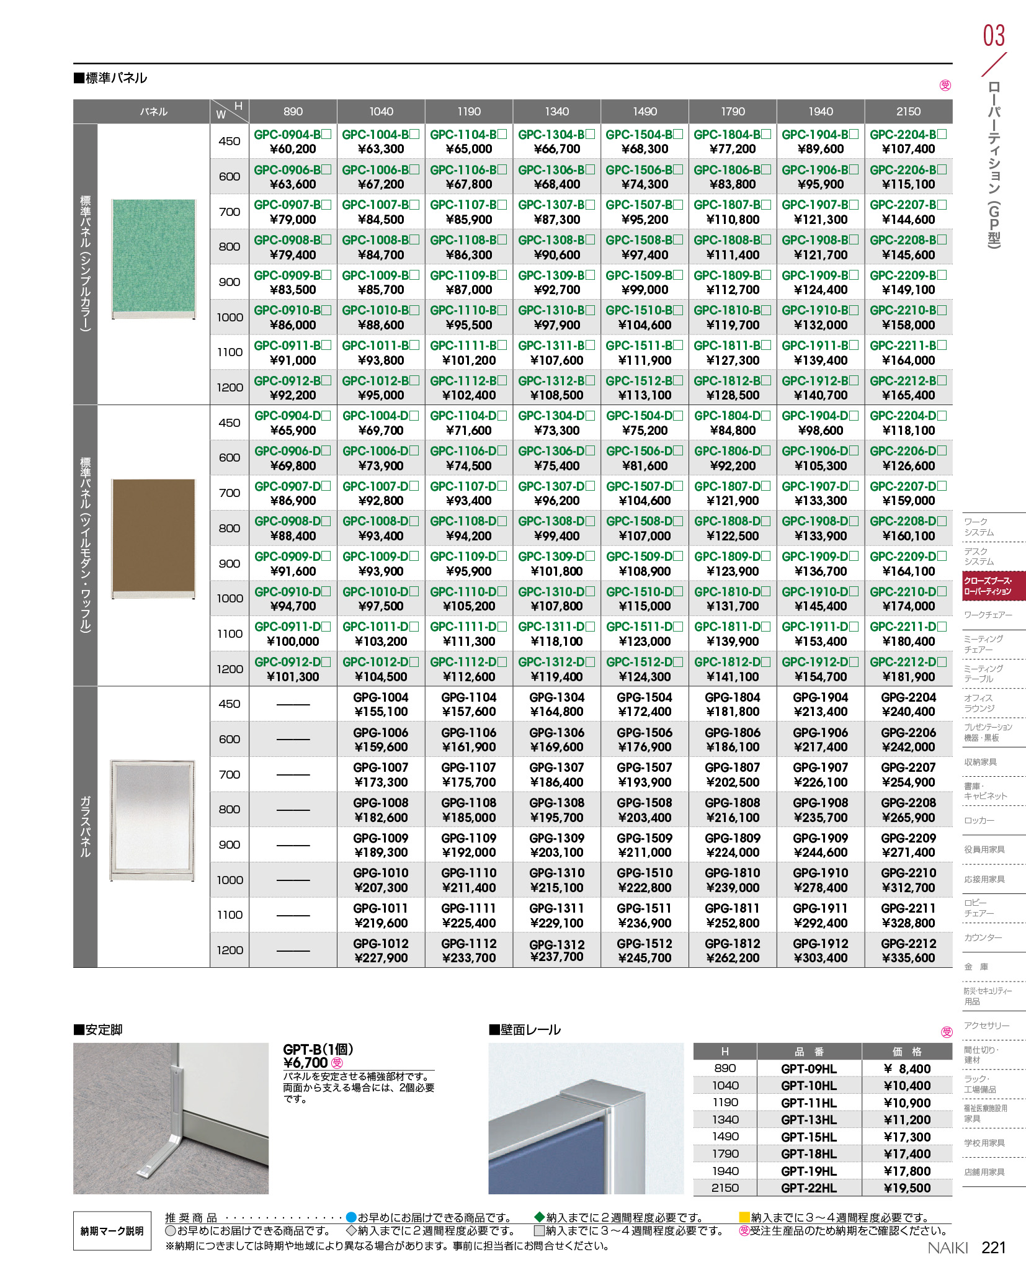
Task: Click the stabilizer foot photo
Action: click(x=171, y=1118)
